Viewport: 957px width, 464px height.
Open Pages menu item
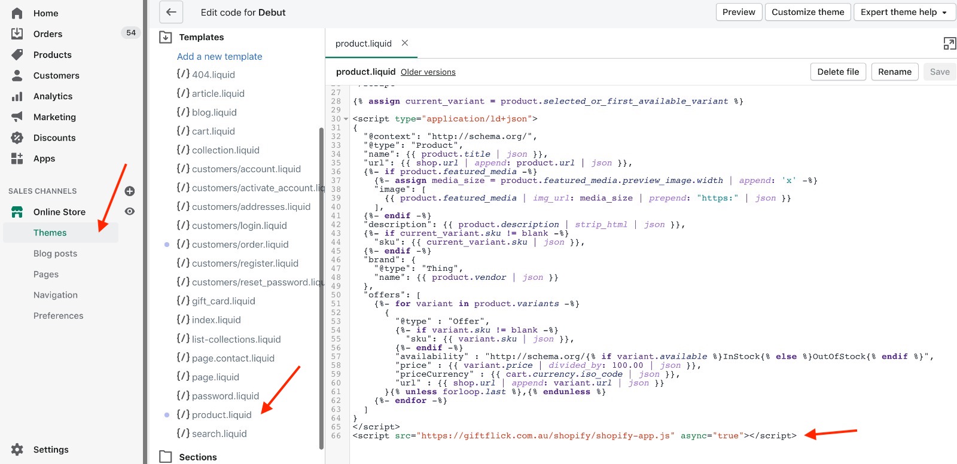[x=46, y=274]
